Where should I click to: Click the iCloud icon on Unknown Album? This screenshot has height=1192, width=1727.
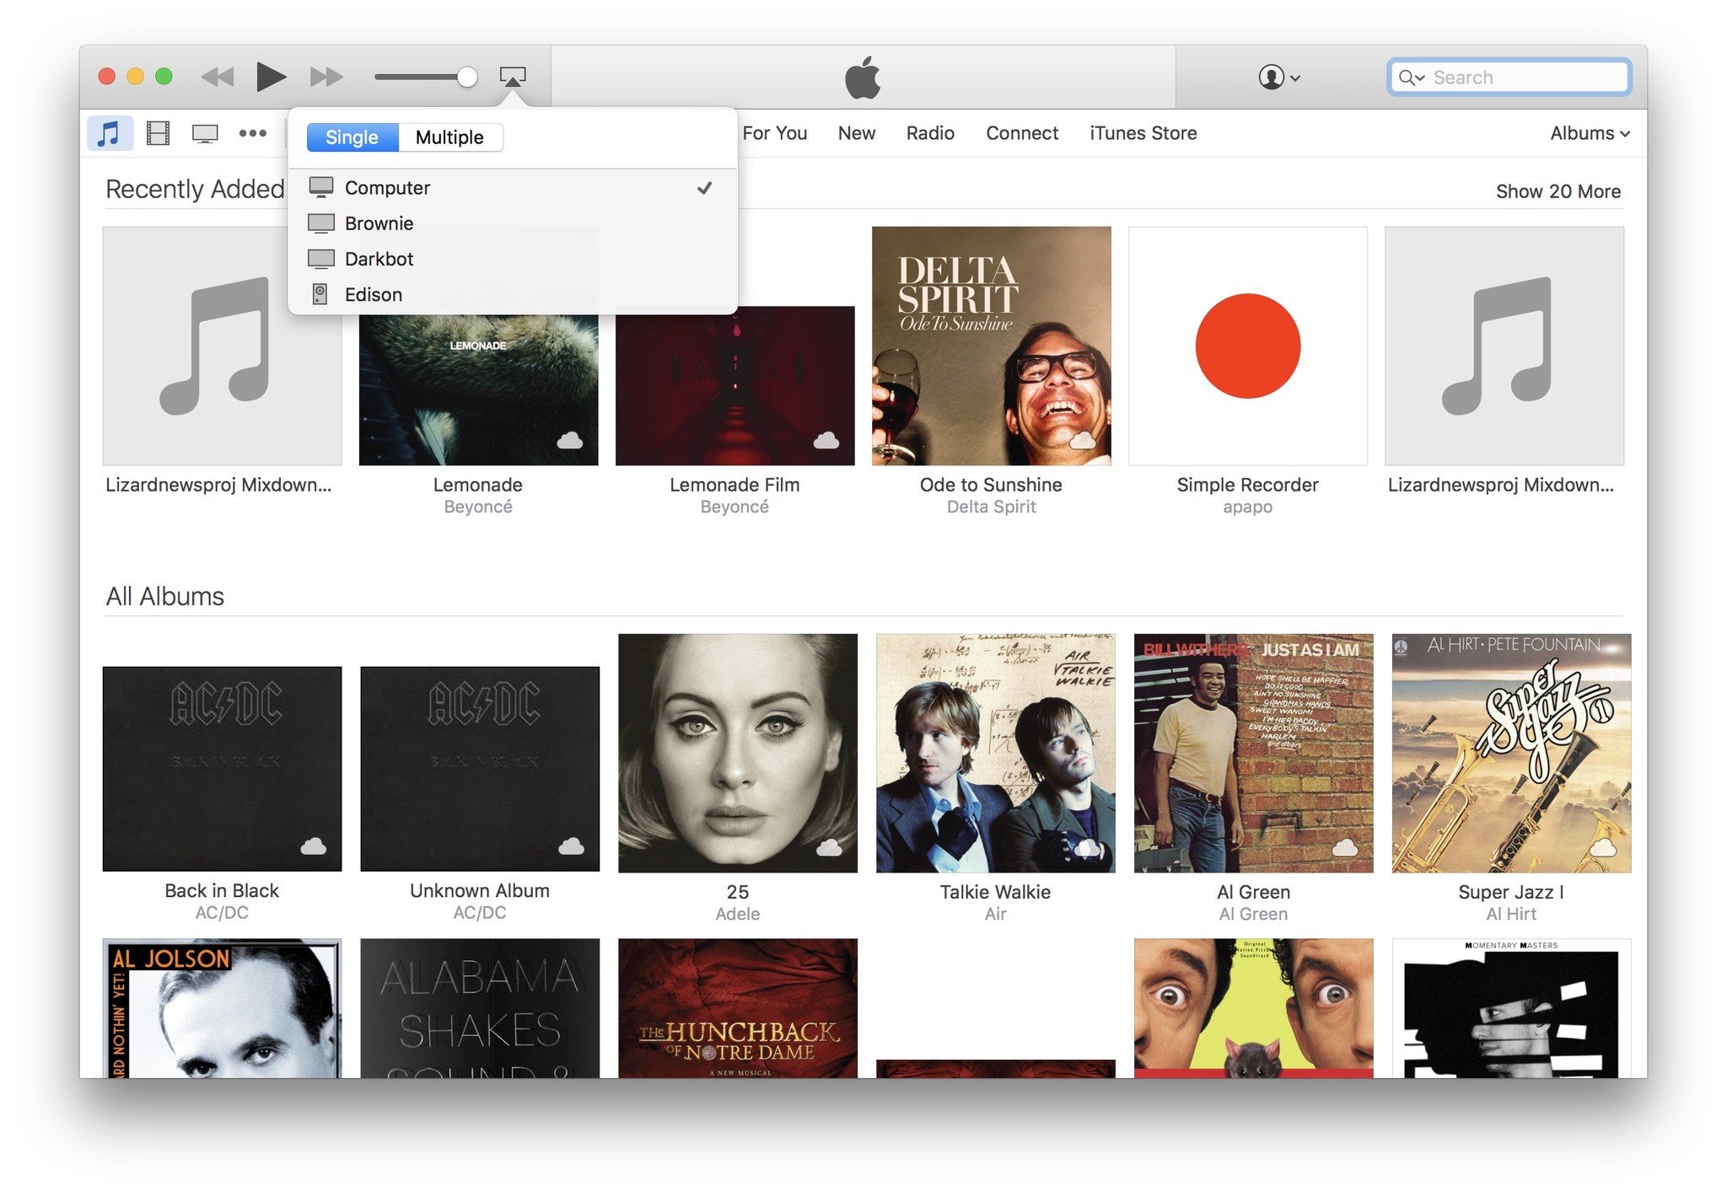572,846
